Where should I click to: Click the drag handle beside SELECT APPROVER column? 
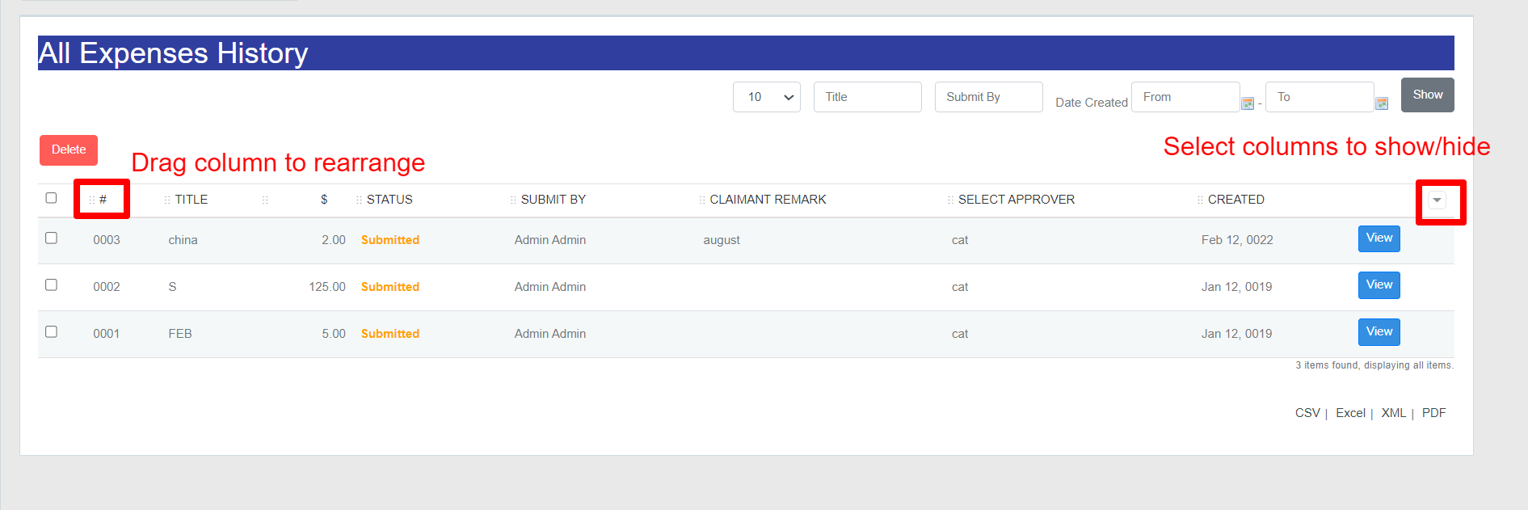950,200
